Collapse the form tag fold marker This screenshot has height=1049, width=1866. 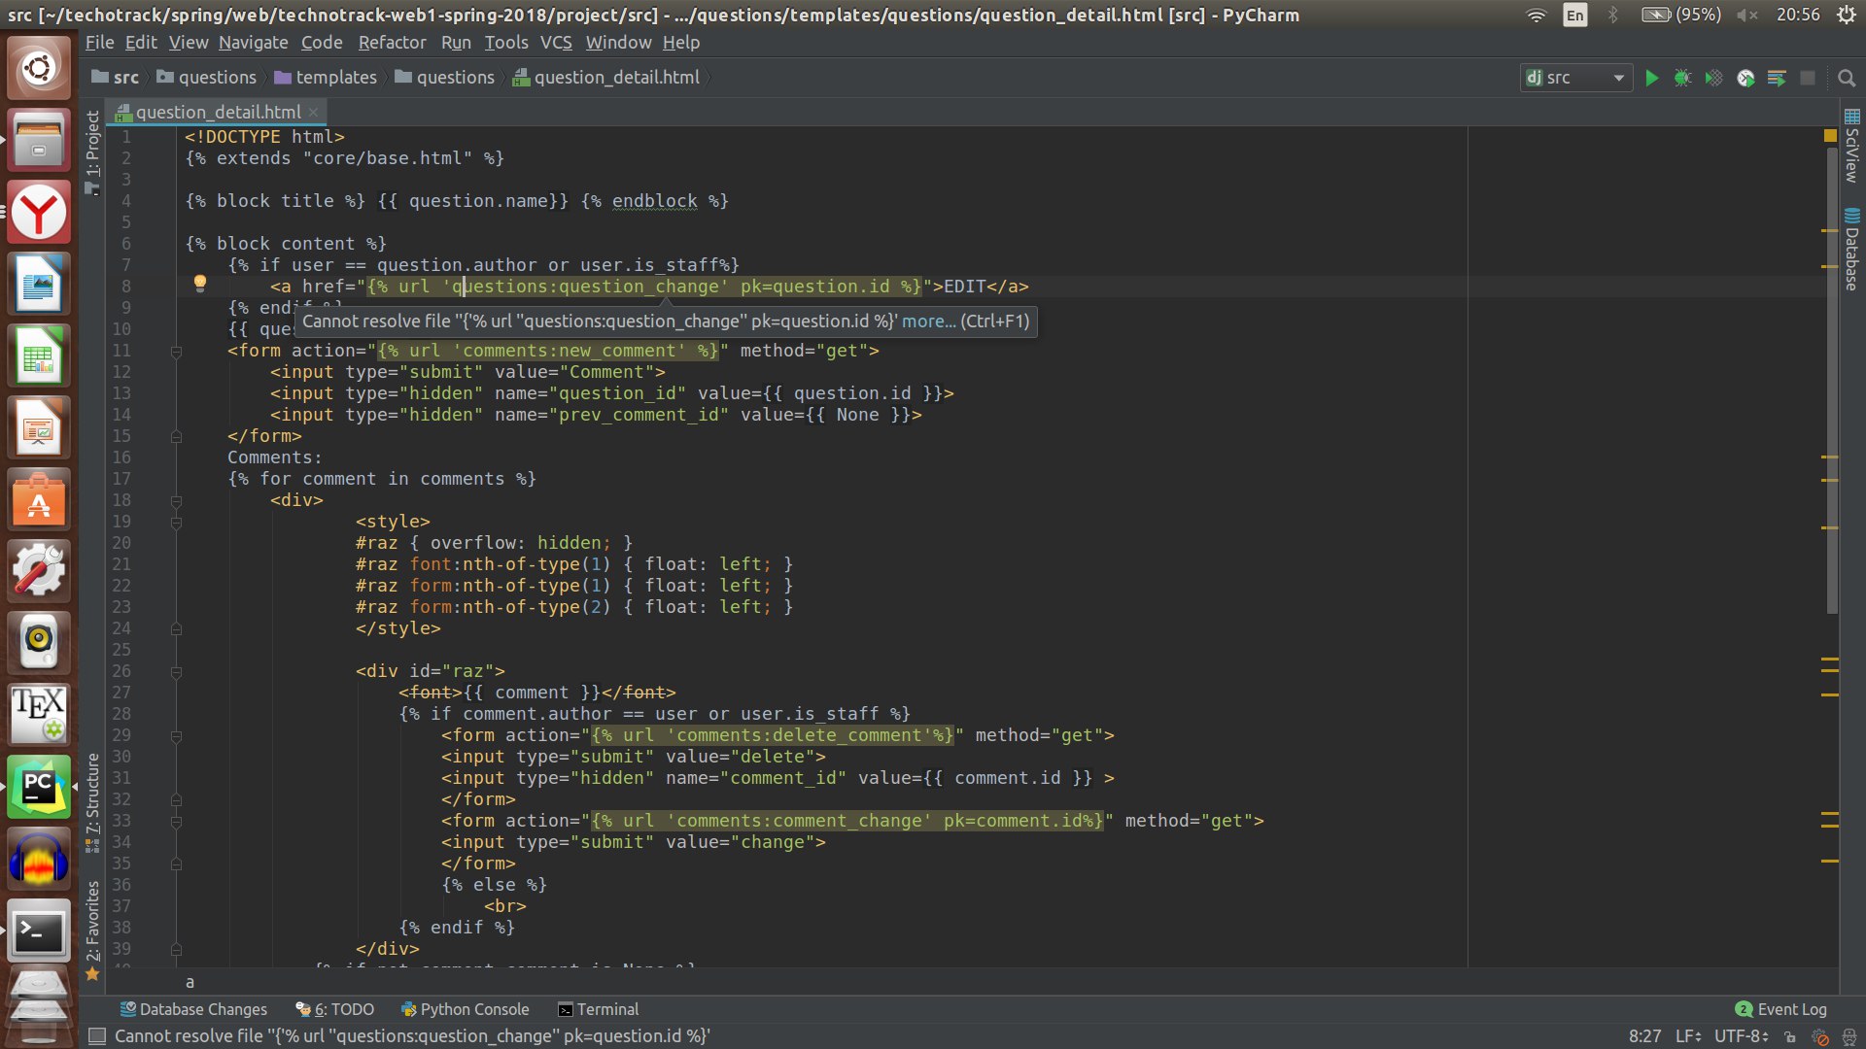[176, 352]
